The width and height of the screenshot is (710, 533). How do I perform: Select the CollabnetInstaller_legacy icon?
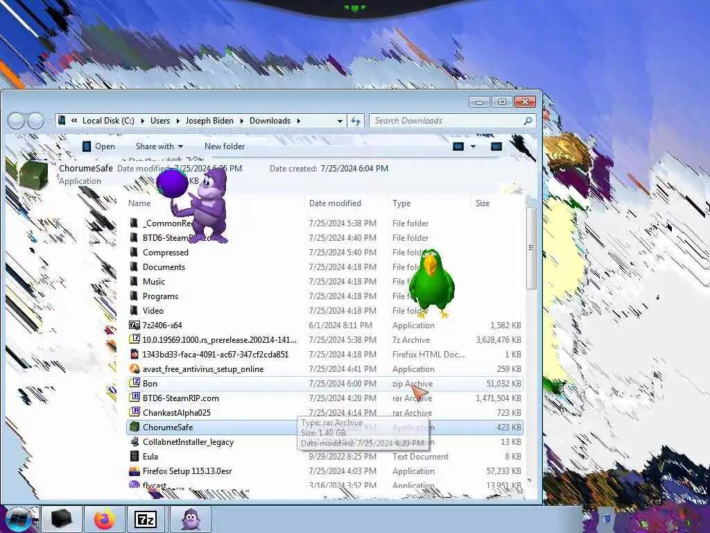pos(135,441)
